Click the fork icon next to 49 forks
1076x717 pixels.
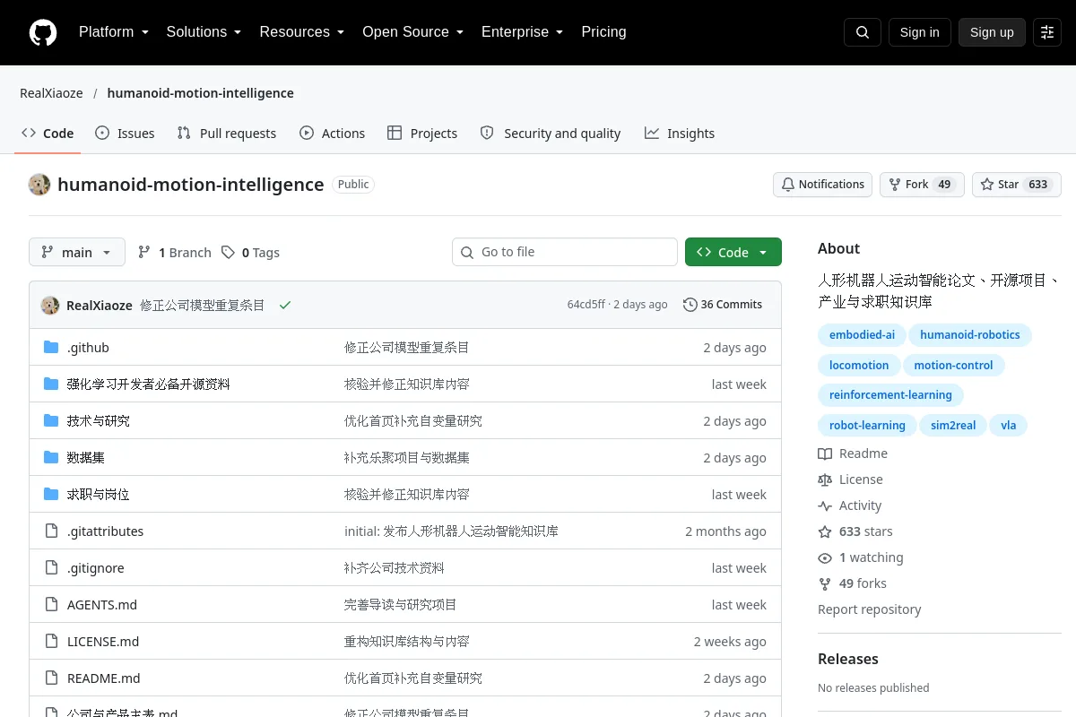click(x=825, y=583)
